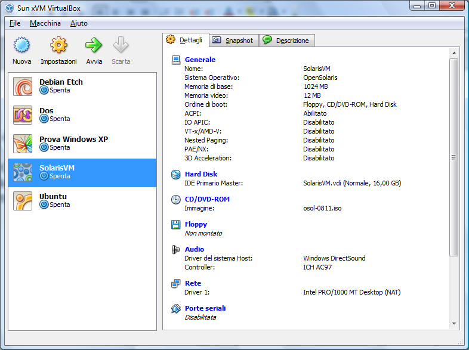Open the File menu
Image resolution: width=469 pixels, height=350 pixels.
click(x=15, y=23)
